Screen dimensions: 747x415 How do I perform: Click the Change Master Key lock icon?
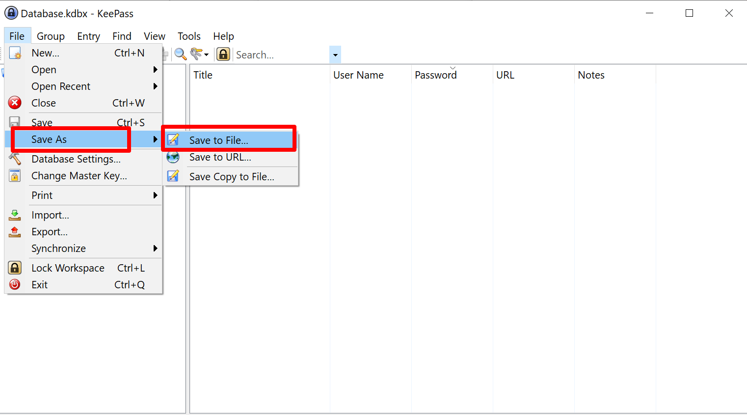15,176
